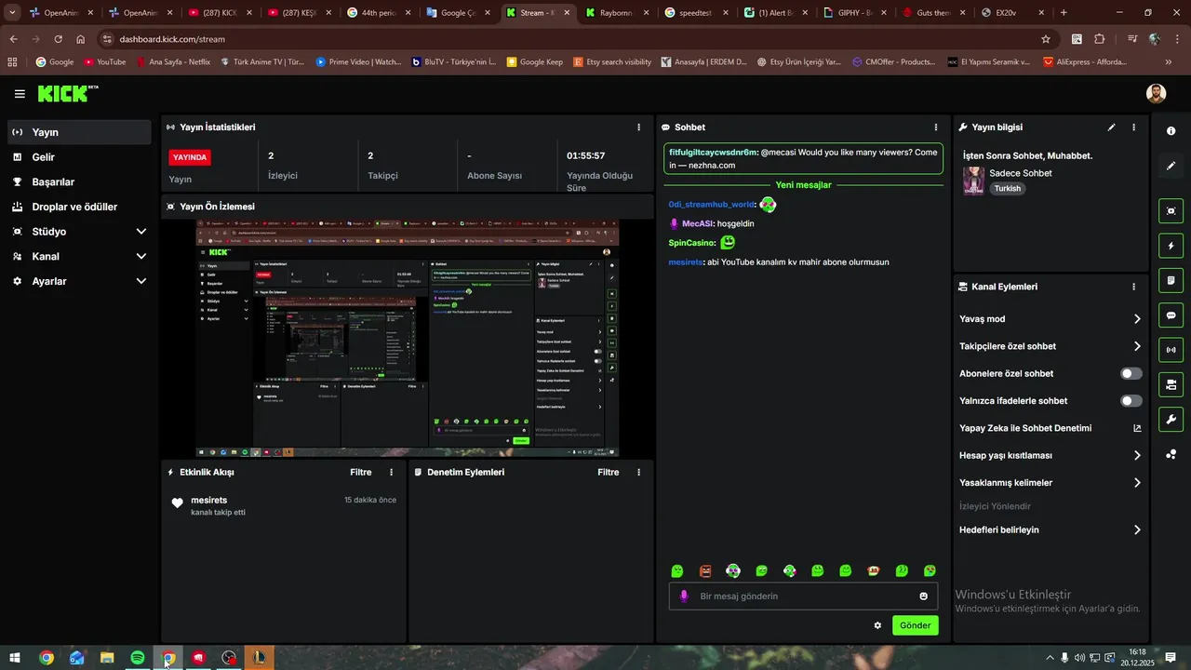The image size is (1191, 670).
Task: Open the profile avatar menu
Action: pos(1156,94)
